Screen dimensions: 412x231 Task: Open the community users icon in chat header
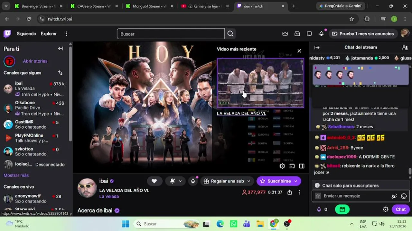[405, 47]
